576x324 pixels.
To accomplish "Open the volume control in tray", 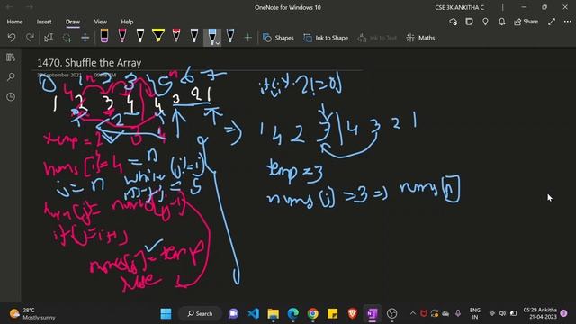I will pos(502,313).
